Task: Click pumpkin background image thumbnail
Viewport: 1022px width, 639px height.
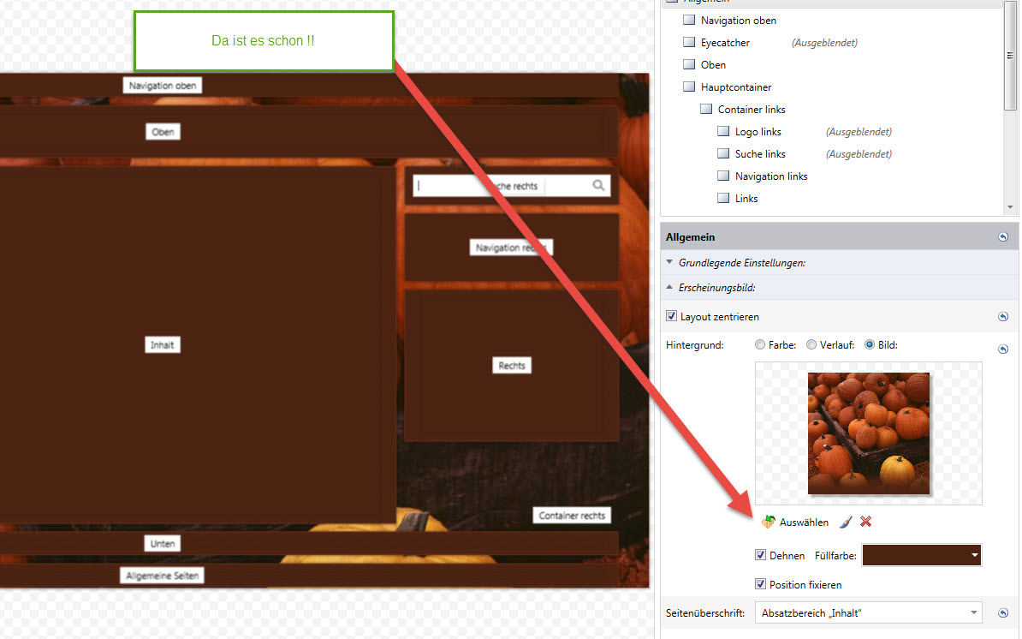Action: pyautogui.click(x=869, y=433)
